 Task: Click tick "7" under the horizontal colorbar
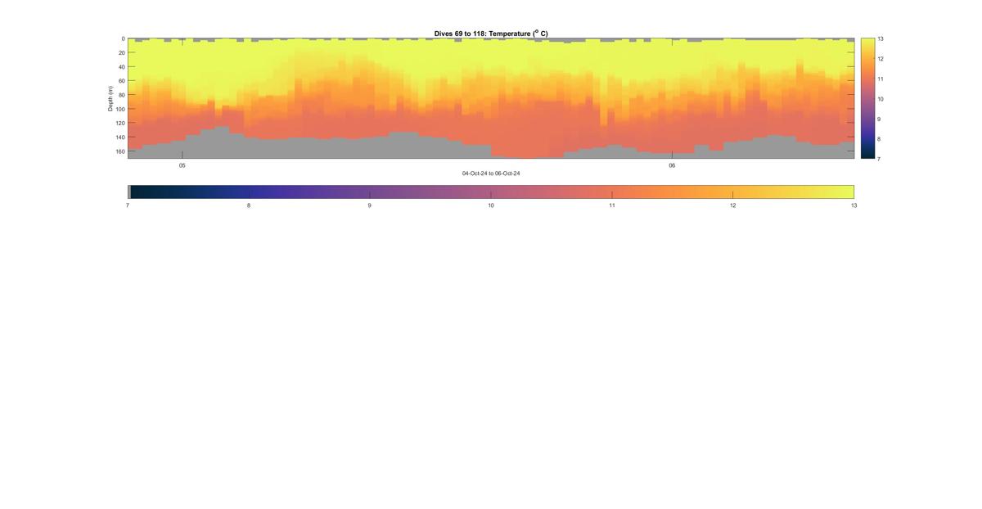pyautogui.click(x=128, y=205)
